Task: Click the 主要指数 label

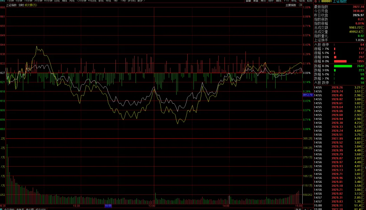Action: click(x=291, y=5)
